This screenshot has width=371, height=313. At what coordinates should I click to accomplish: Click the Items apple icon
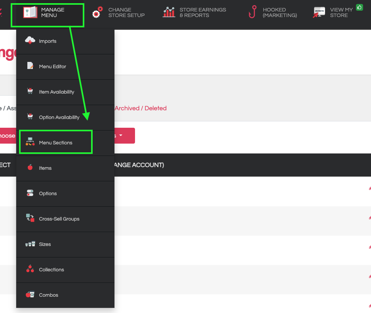[30, 167]
